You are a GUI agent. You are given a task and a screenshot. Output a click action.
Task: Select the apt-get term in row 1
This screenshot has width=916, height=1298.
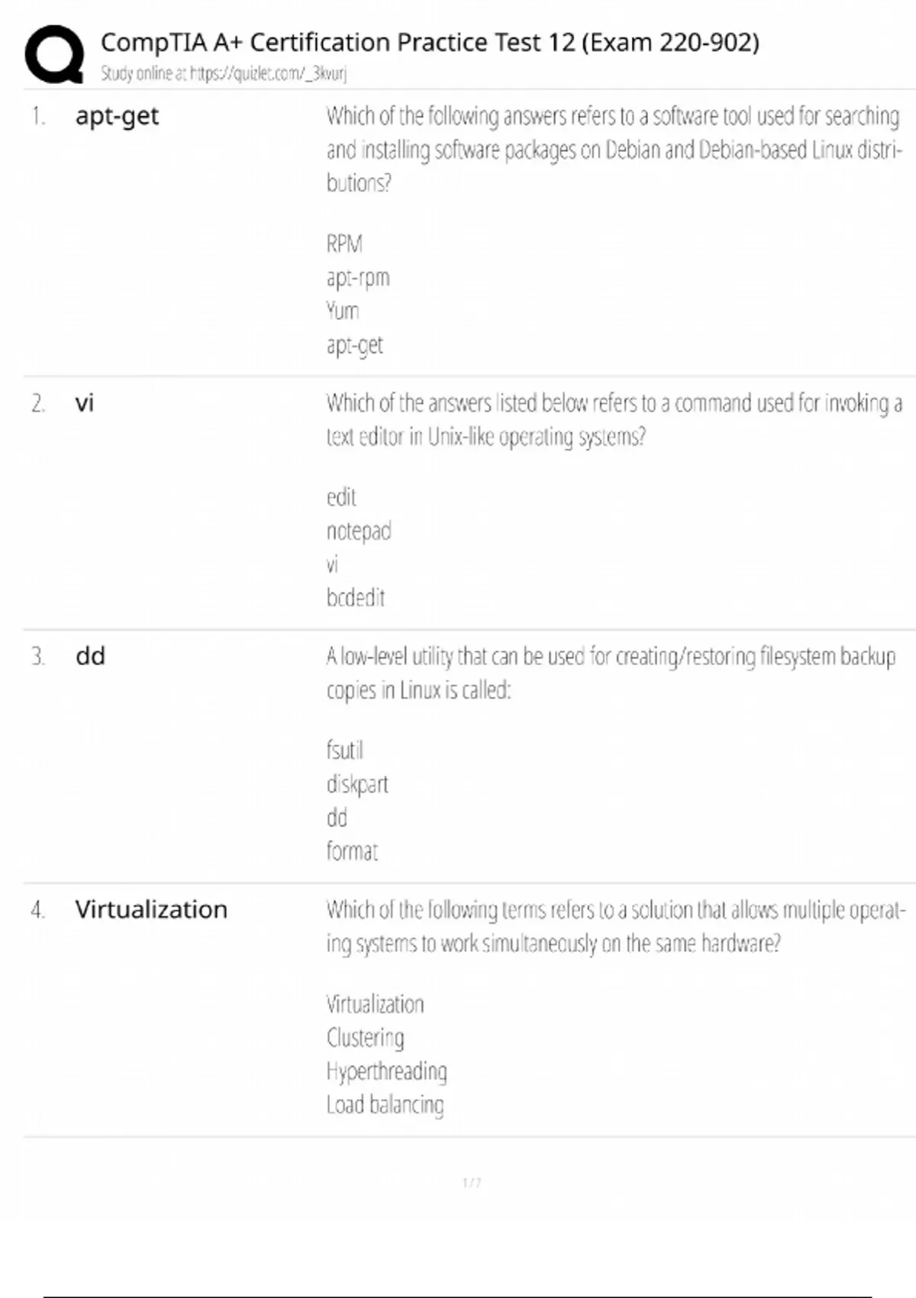click(x=117, y=116)
